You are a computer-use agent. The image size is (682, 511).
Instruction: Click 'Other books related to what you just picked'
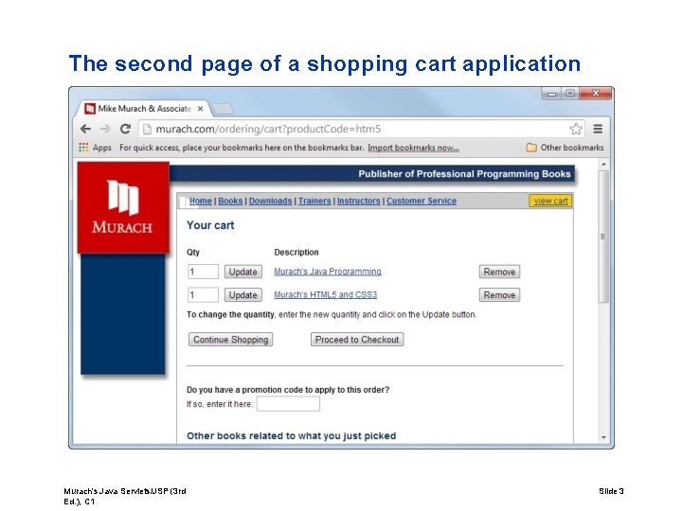click(292, 436)
